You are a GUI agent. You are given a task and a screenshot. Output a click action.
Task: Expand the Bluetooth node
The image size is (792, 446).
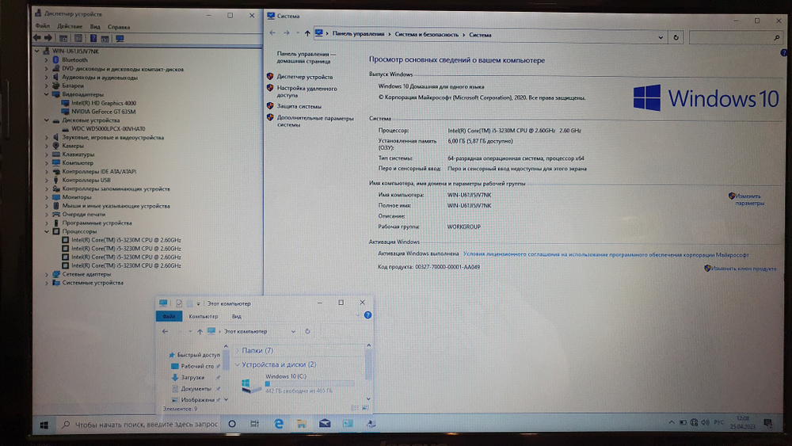47,59
